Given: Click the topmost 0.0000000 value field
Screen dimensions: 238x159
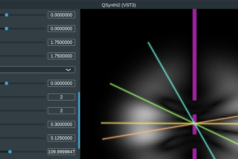Looking at the screenshot, I should point(61,15).
